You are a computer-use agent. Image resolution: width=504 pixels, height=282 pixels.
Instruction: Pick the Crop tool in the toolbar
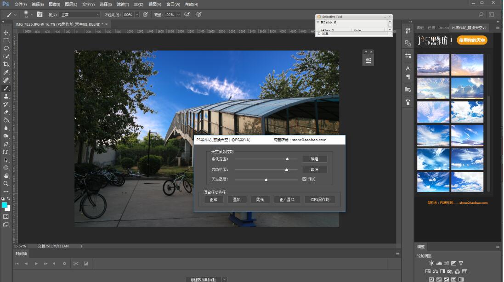[x=6, y=64]
